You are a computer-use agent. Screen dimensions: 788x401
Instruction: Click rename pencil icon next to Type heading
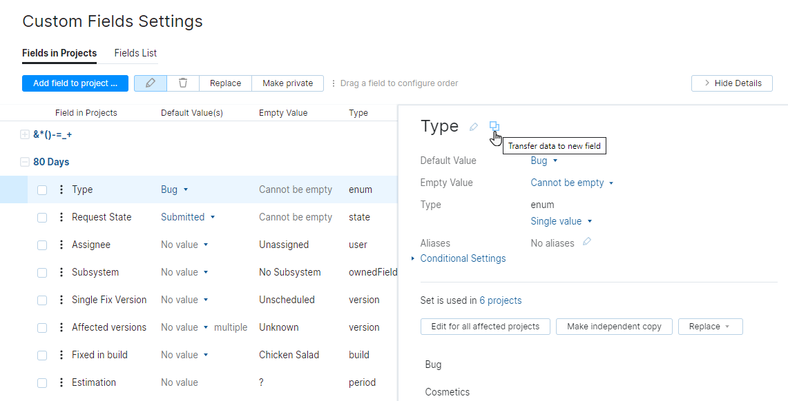click(474, 127)
